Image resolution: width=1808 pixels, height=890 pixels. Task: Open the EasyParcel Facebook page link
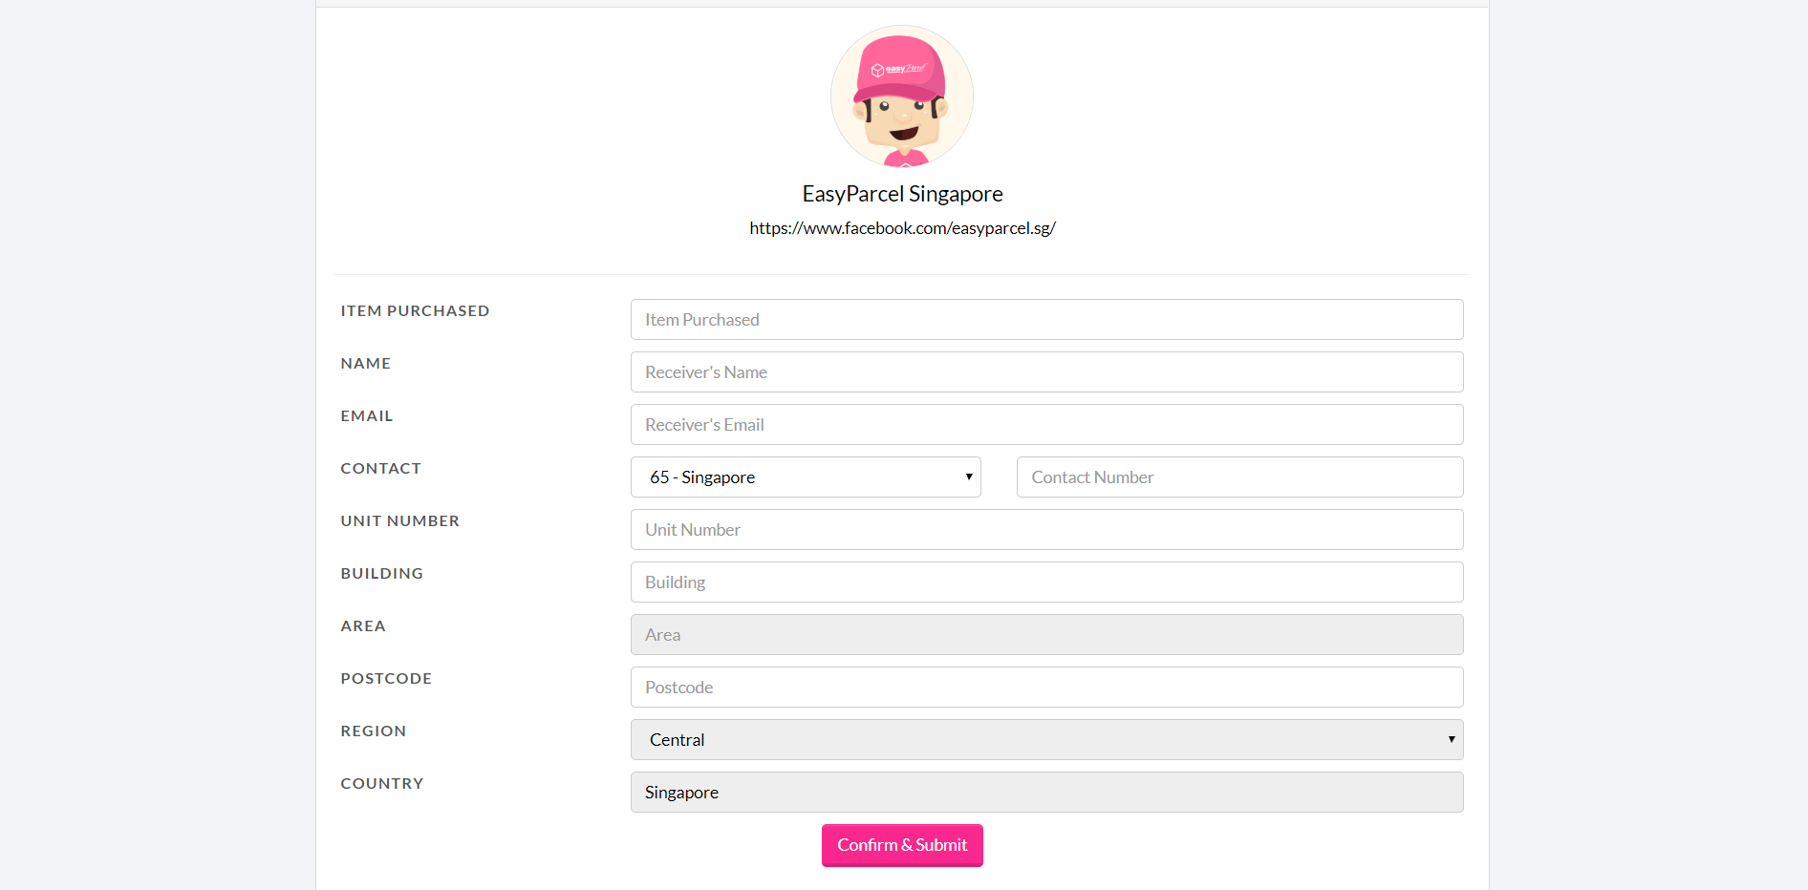(902, 228)
